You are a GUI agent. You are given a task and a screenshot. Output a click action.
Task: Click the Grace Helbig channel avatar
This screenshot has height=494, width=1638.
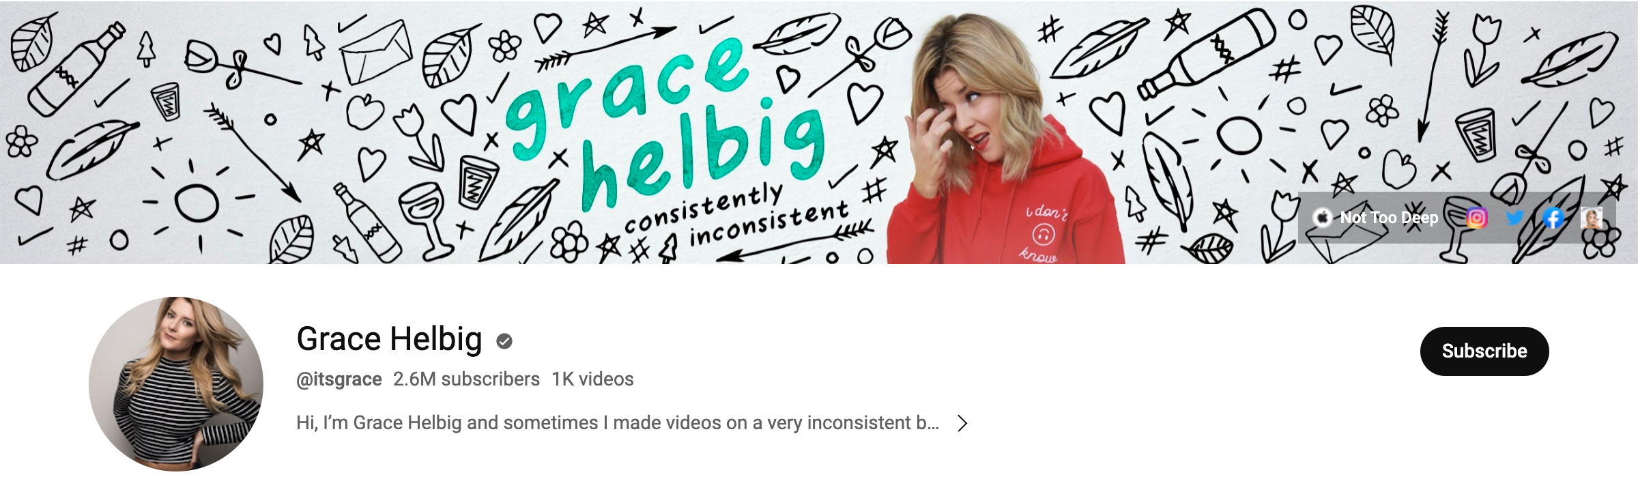(176, 383)
